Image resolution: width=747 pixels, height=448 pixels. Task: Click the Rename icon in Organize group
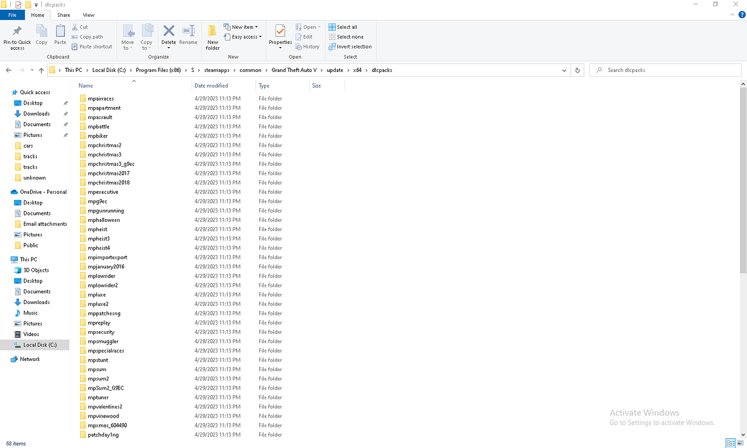[188, 36]
